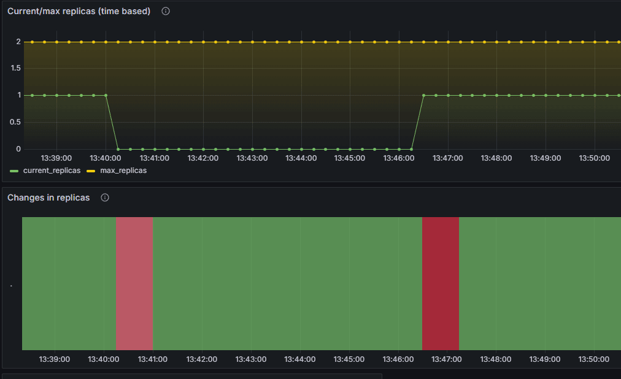Click the green segment right of the dark red block

coord(539,283)
